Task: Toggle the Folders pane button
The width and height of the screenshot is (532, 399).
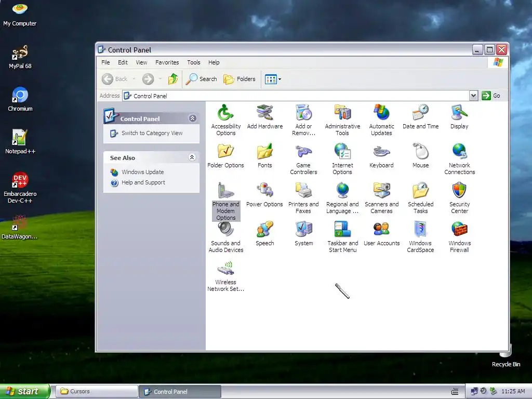Action: pyautogui.click(x=240, y=79)
